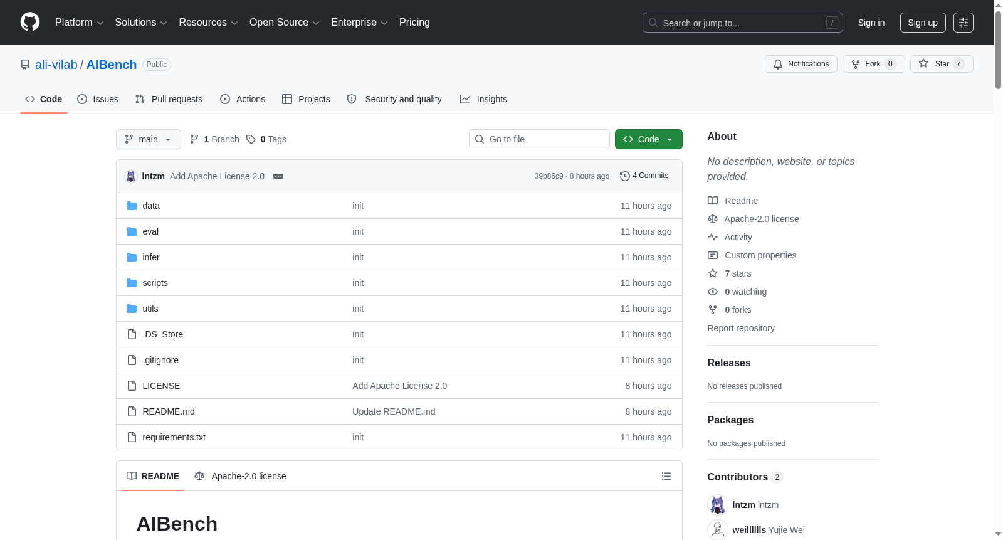Expand the commit message ellipsis
This screenshot has width=1003, height=540.
(278, 176)
